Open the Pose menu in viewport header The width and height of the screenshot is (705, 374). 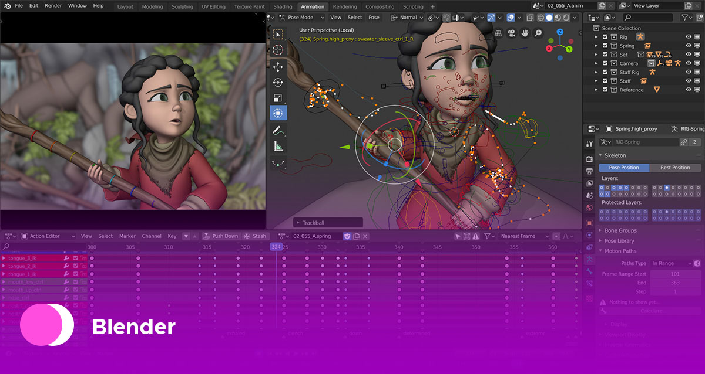pos(374,18)
